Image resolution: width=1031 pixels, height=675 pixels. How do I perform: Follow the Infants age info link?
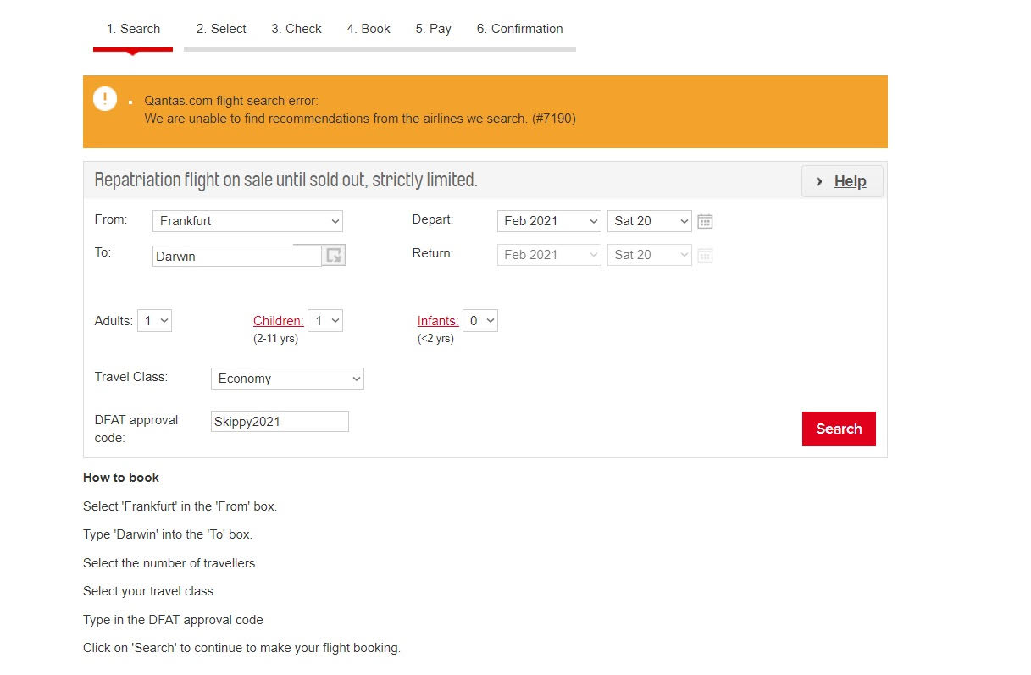pyautogui.click(x=437, y=321)
